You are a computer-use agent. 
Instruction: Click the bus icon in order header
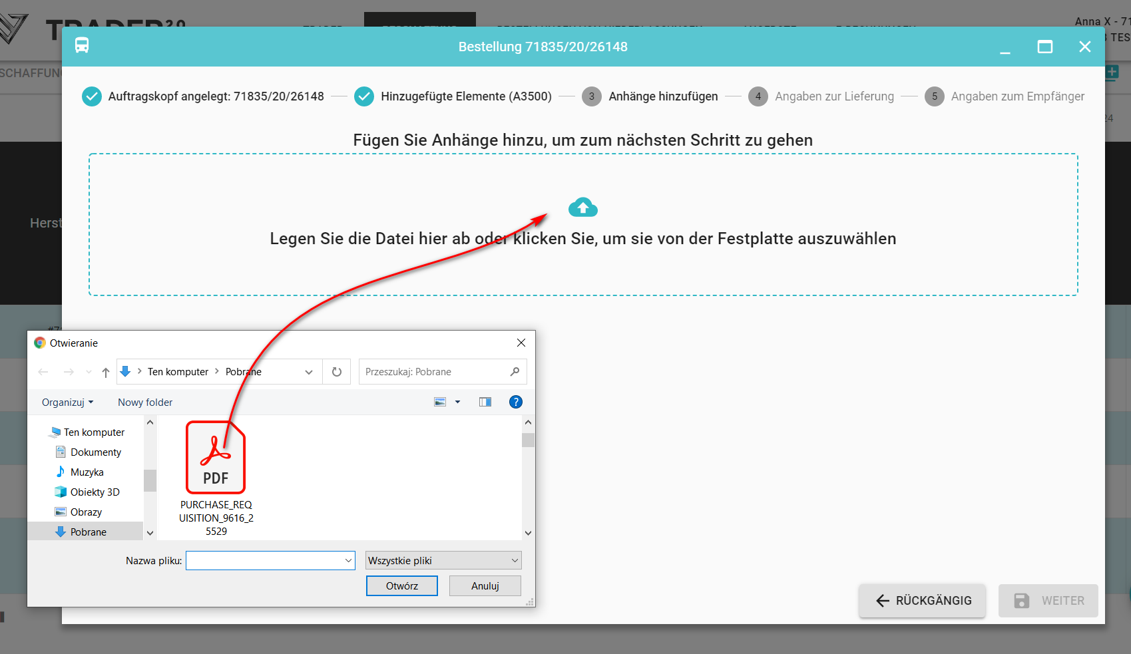(82, 46)
